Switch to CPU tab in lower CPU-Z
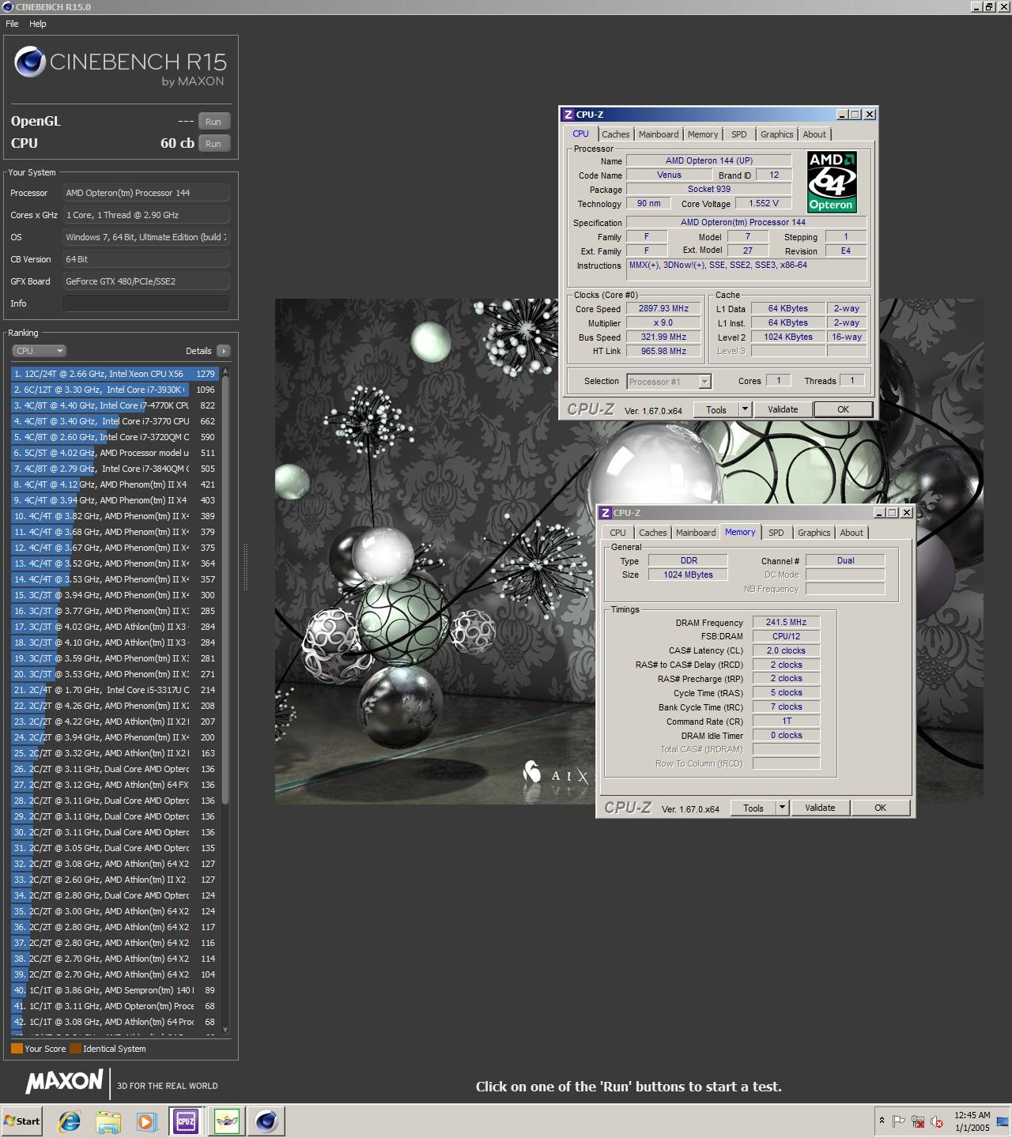The width and height of the screenshot is (1012, 1138). [x=617, y=533]
